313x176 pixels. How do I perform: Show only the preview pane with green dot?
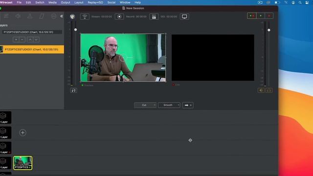(x=261, y=16)
